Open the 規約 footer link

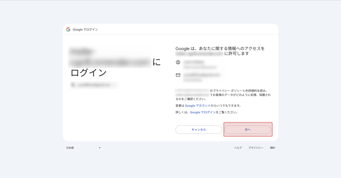pos(272,148)
